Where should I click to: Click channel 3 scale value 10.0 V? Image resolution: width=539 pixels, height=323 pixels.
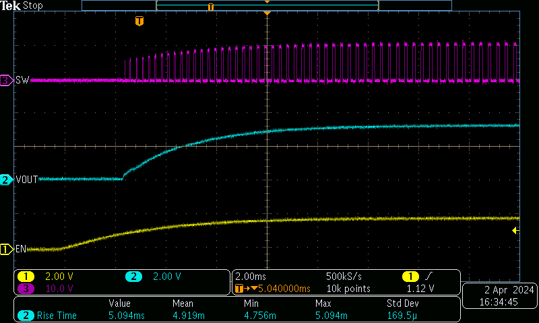pos(59,288)
